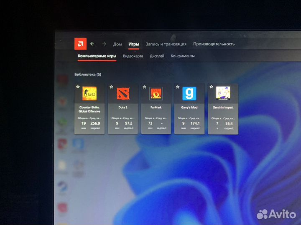301x225 pixels.
Task: Switch to Производительность tab
Action: pyautogui.click(x=214, y=44)
